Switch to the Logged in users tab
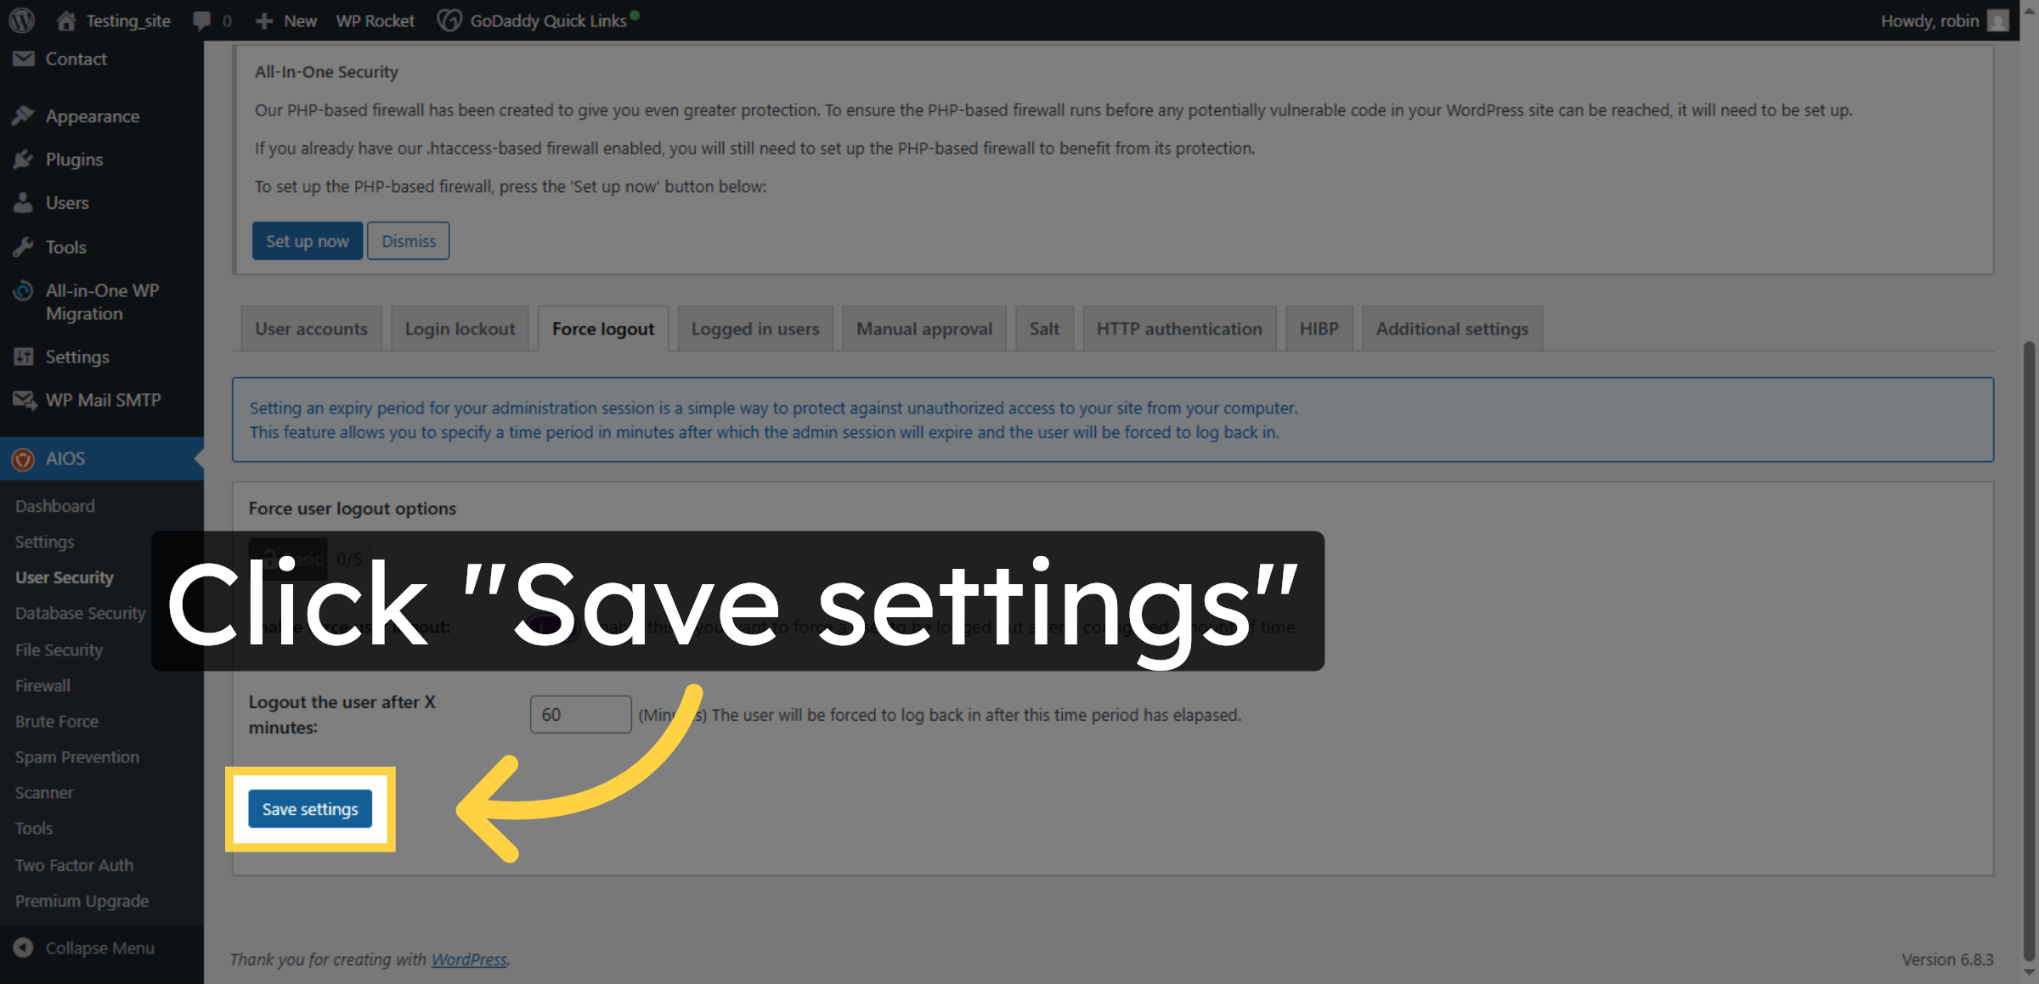This screenshot has height=984, width=2039. click(x=754, y=329)
